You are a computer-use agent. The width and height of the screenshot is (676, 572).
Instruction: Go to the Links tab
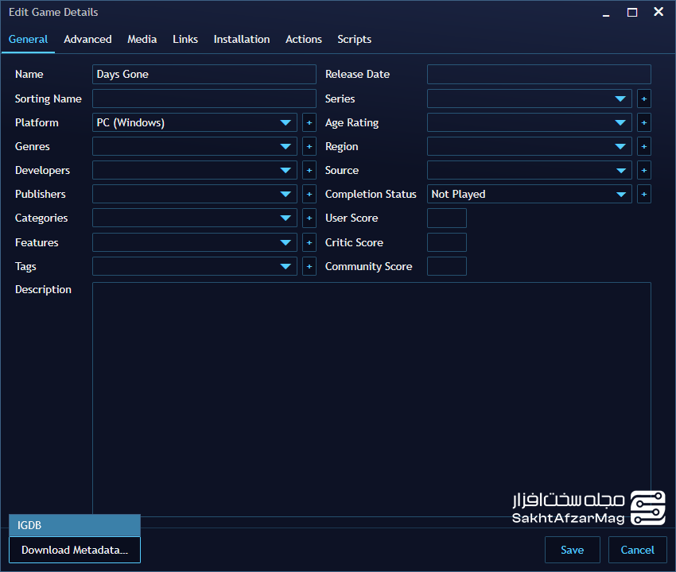[x=185, y=39]
